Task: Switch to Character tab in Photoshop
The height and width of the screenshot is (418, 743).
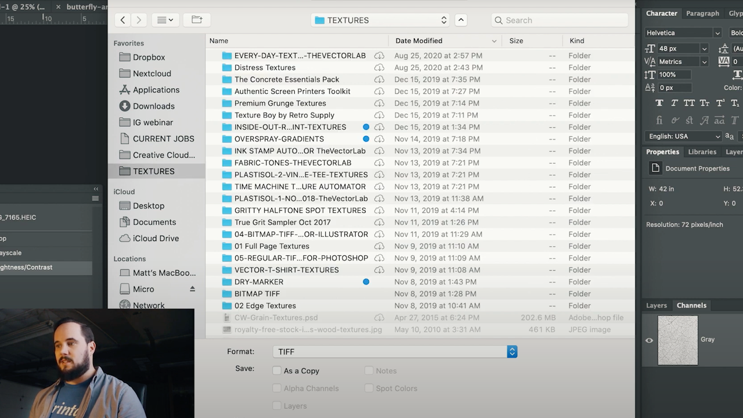Action: (661, 13)
